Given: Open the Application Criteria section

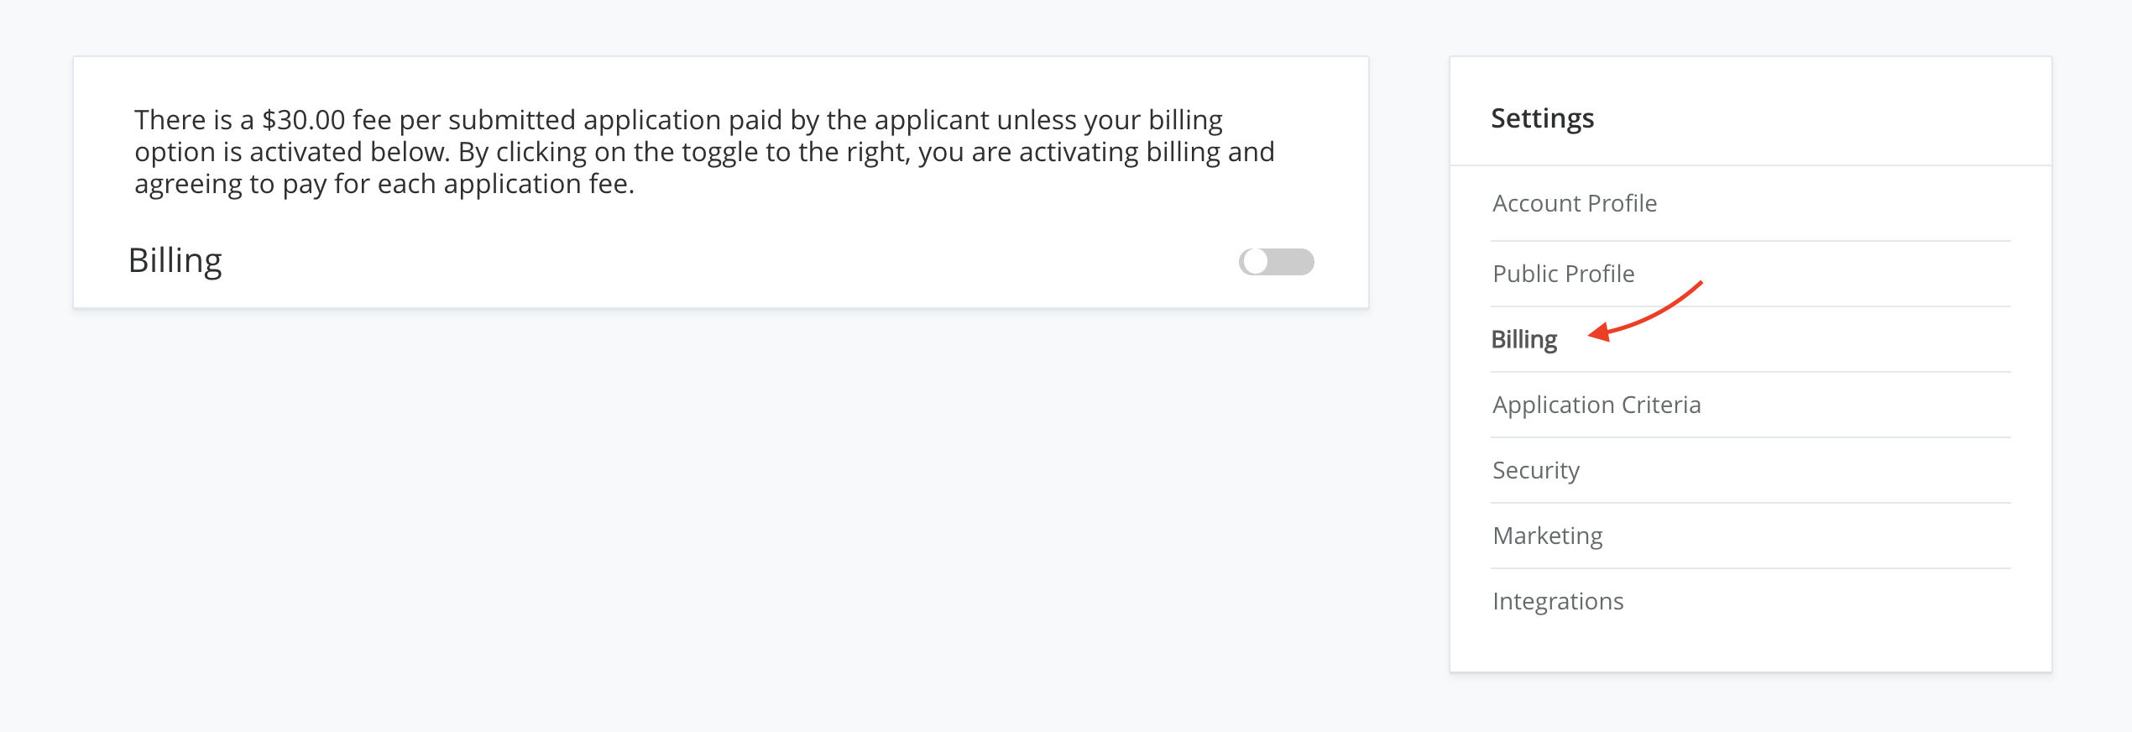Looking at the screenshot, I should (1596, 405).
